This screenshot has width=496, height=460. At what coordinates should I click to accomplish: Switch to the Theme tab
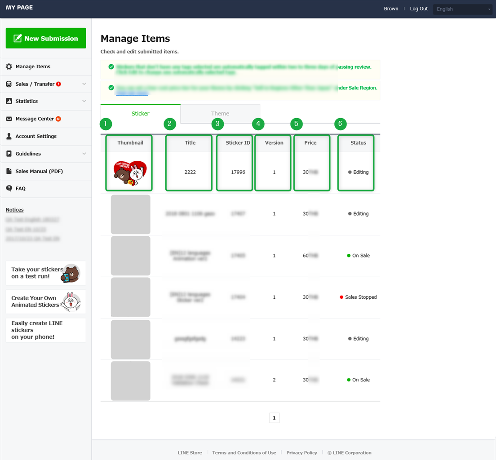click(220, 114)
